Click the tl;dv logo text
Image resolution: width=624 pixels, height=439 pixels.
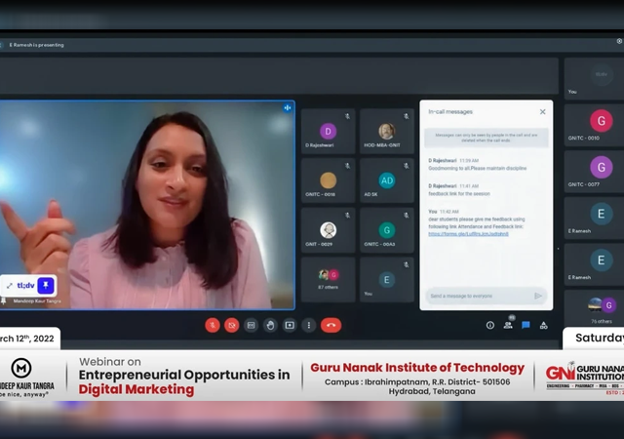pyautogui.click(x=26, y=286)
